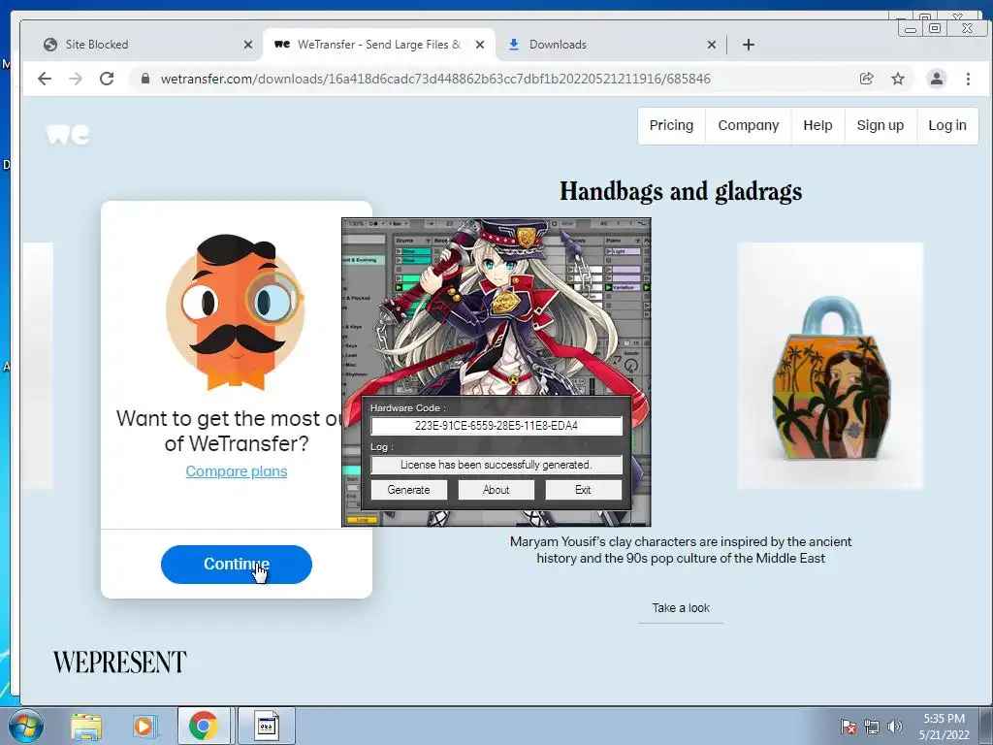Click the Chrome taskbar icon
Screen dimensions: 993x745
(203, 726)
